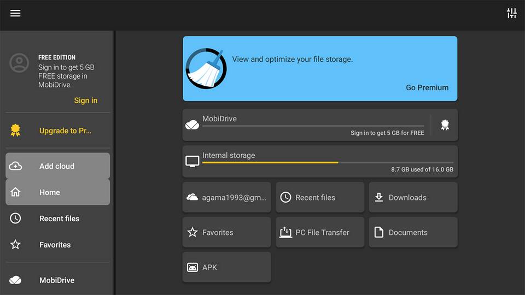Screen dimensions: 525x295
Task: Open Favorites from the sidebar
Action: (x=57, y=245)
